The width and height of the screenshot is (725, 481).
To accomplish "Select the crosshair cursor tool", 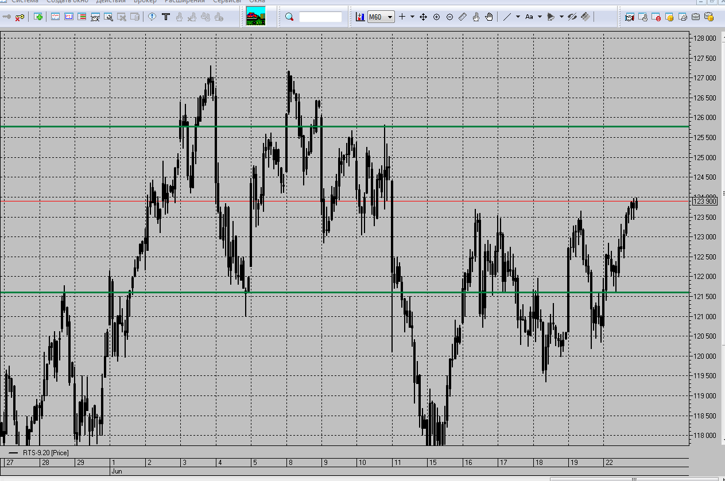I will (x=402, y=17).
